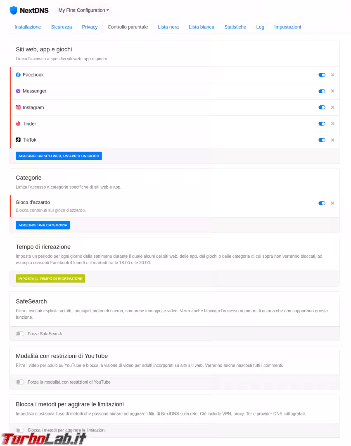Disable the Instagram block toggle
Screen dimensions: 351x446
[322, 107]
